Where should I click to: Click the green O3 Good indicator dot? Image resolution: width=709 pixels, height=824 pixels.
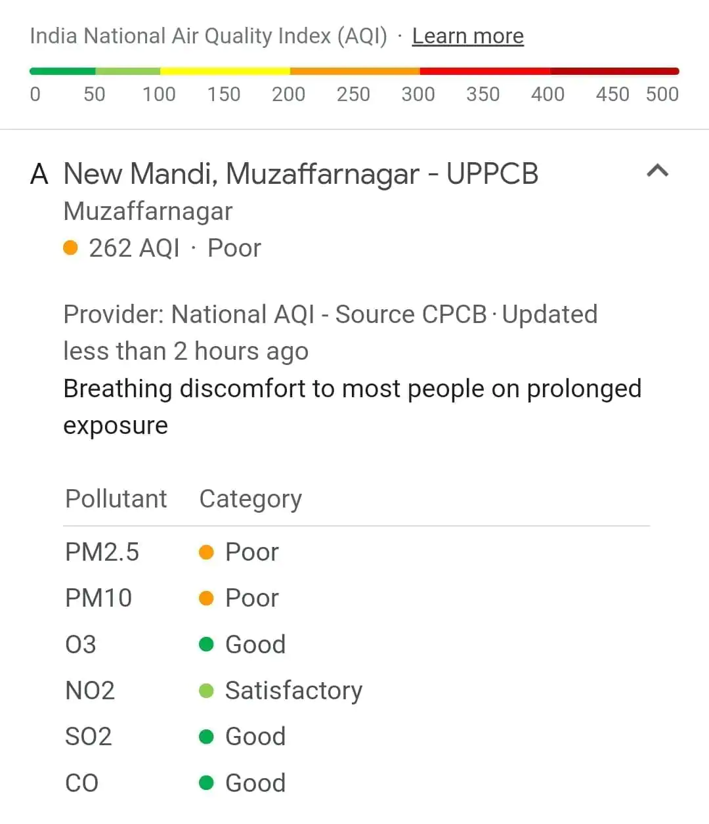(x=206, y=644)
